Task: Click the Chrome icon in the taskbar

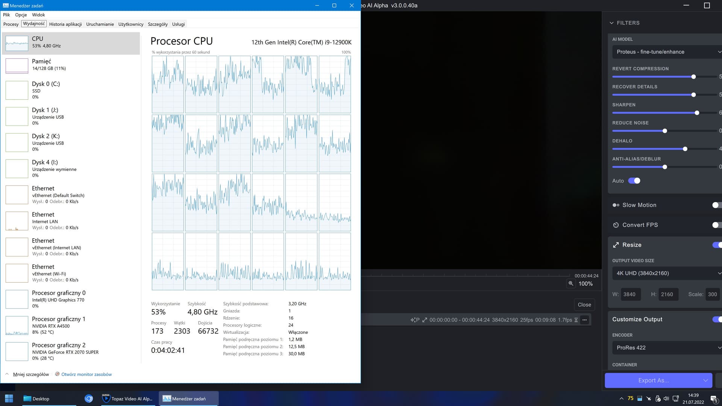Action: point(89,398)
